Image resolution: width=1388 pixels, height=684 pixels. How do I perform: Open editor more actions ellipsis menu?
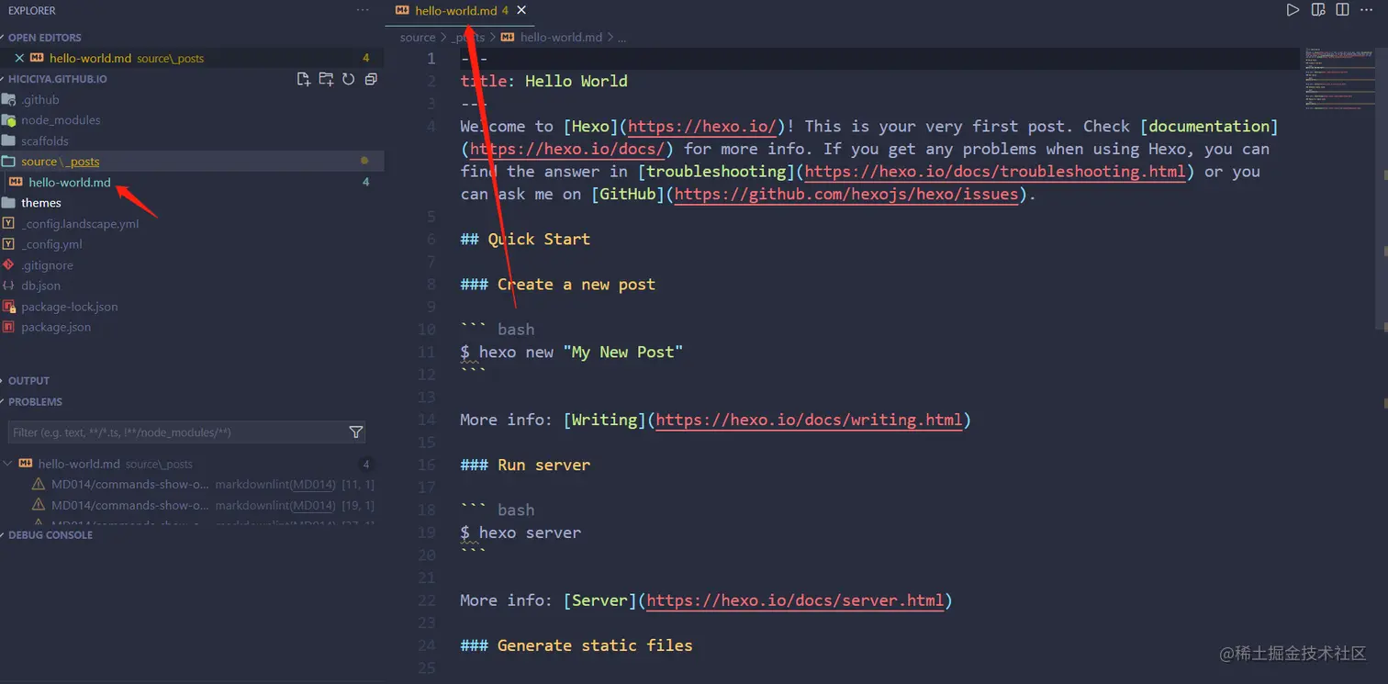[x=1367, y=10]
